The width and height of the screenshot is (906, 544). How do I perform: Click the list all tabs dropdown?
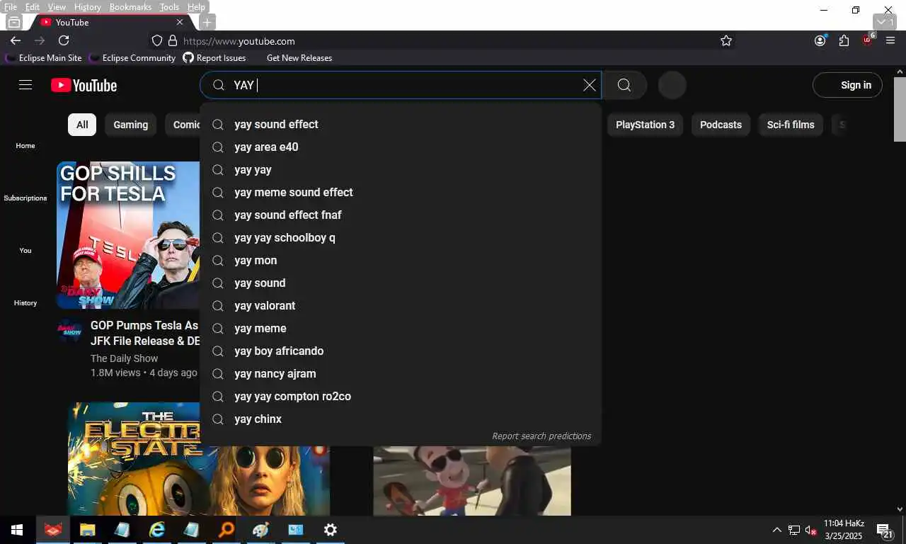point(885,22)
